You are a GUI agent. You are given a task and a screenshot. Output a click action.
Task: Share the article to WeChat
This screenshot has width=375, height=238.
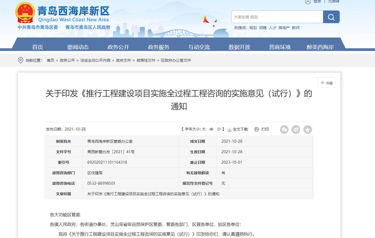tap(284, 129)
